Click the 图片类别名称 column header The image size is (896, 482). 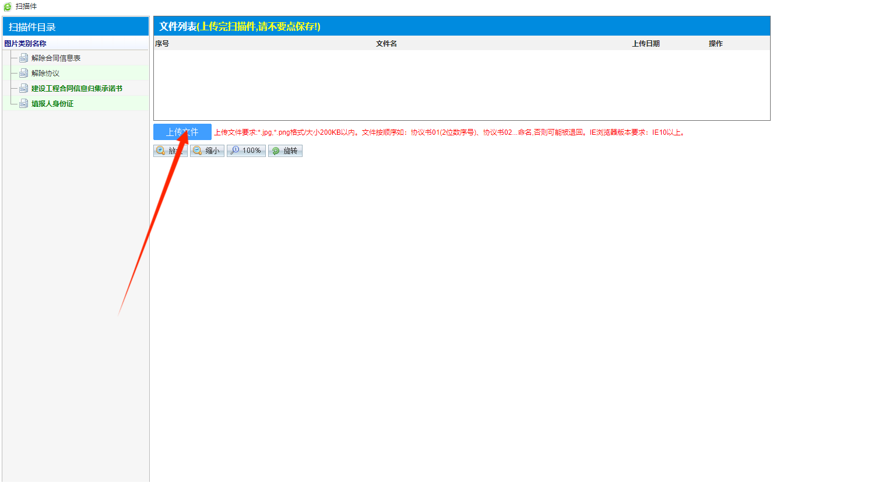click(x=25, y=44)
